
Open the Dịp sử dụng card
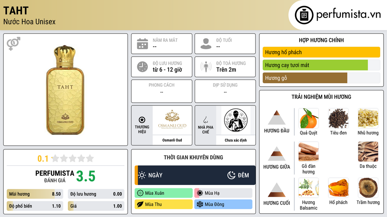pyautogui.click(x=225, y=91)
